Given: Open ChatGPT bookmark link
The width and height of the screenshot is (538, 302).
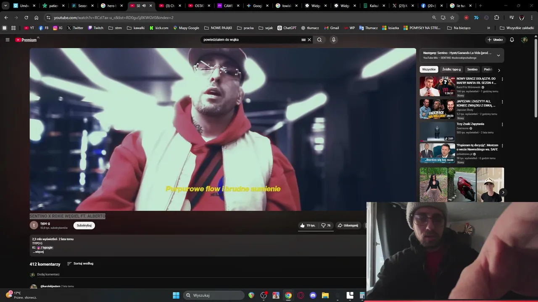Looking at the screenshot, I should pyautogui.click(x=287, y=28).
